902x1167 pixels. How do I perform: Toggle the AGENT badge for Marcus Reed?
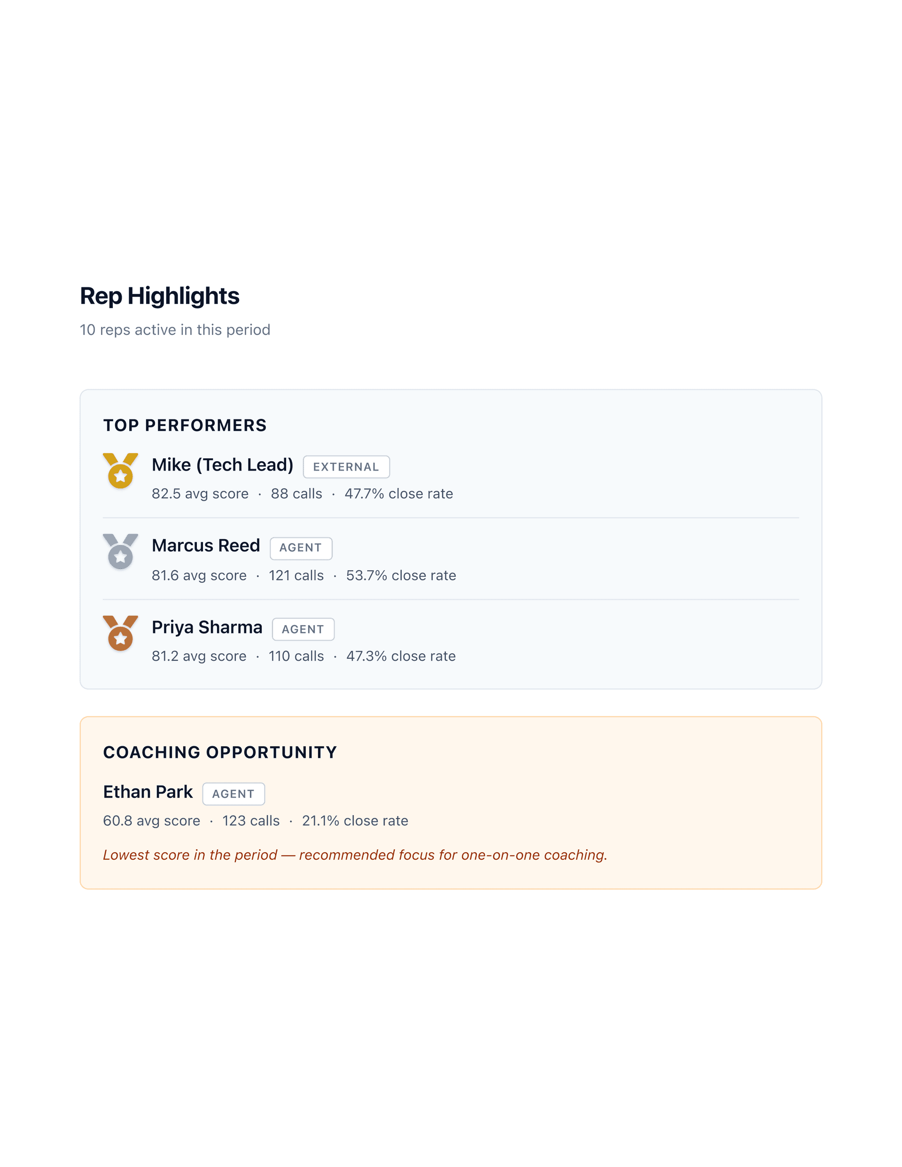pyautogui.click(x=301, y=548)
